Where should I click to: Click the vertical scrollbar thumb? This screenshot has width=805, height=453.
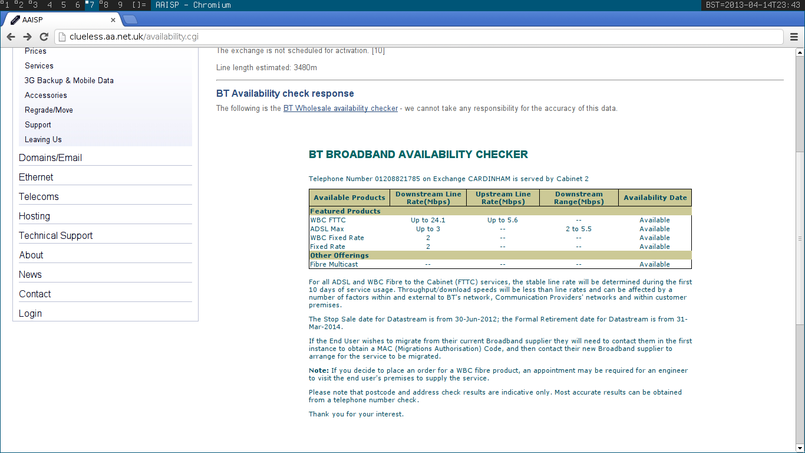click(x=800, y=238)
